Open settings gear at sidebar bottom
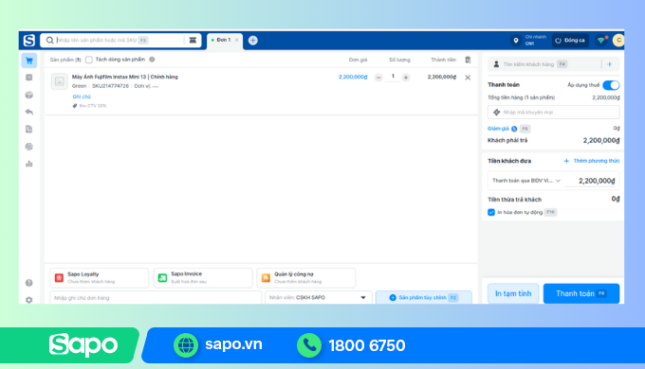 pos(28,300)
